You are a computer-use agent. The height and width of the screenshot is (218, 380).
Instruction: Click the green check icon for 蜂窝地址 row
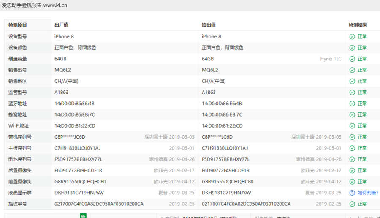pos(352,114)
